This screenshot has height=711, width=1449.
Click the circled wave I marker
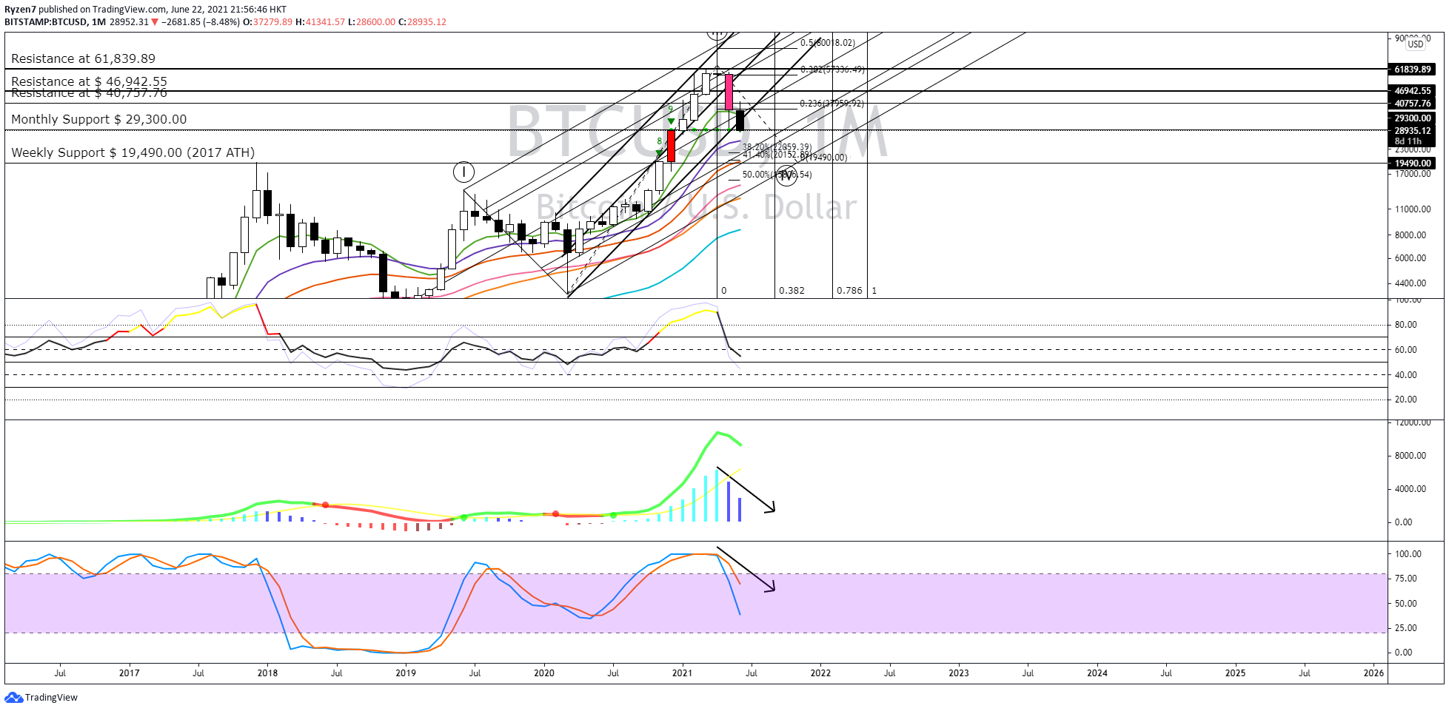464,172
